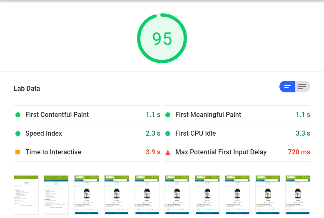Image resolution: width=324 pixels, height=218 pixels.
Task: Expand the Max Potential First Input Delay label
Action: [x=221, y=152]
